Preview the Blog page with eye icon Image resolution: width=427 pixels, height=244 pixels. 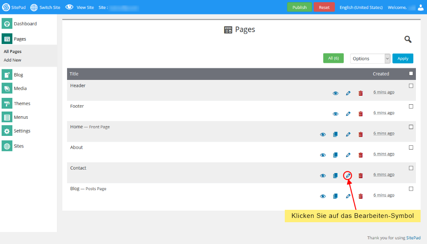point(323,196)
